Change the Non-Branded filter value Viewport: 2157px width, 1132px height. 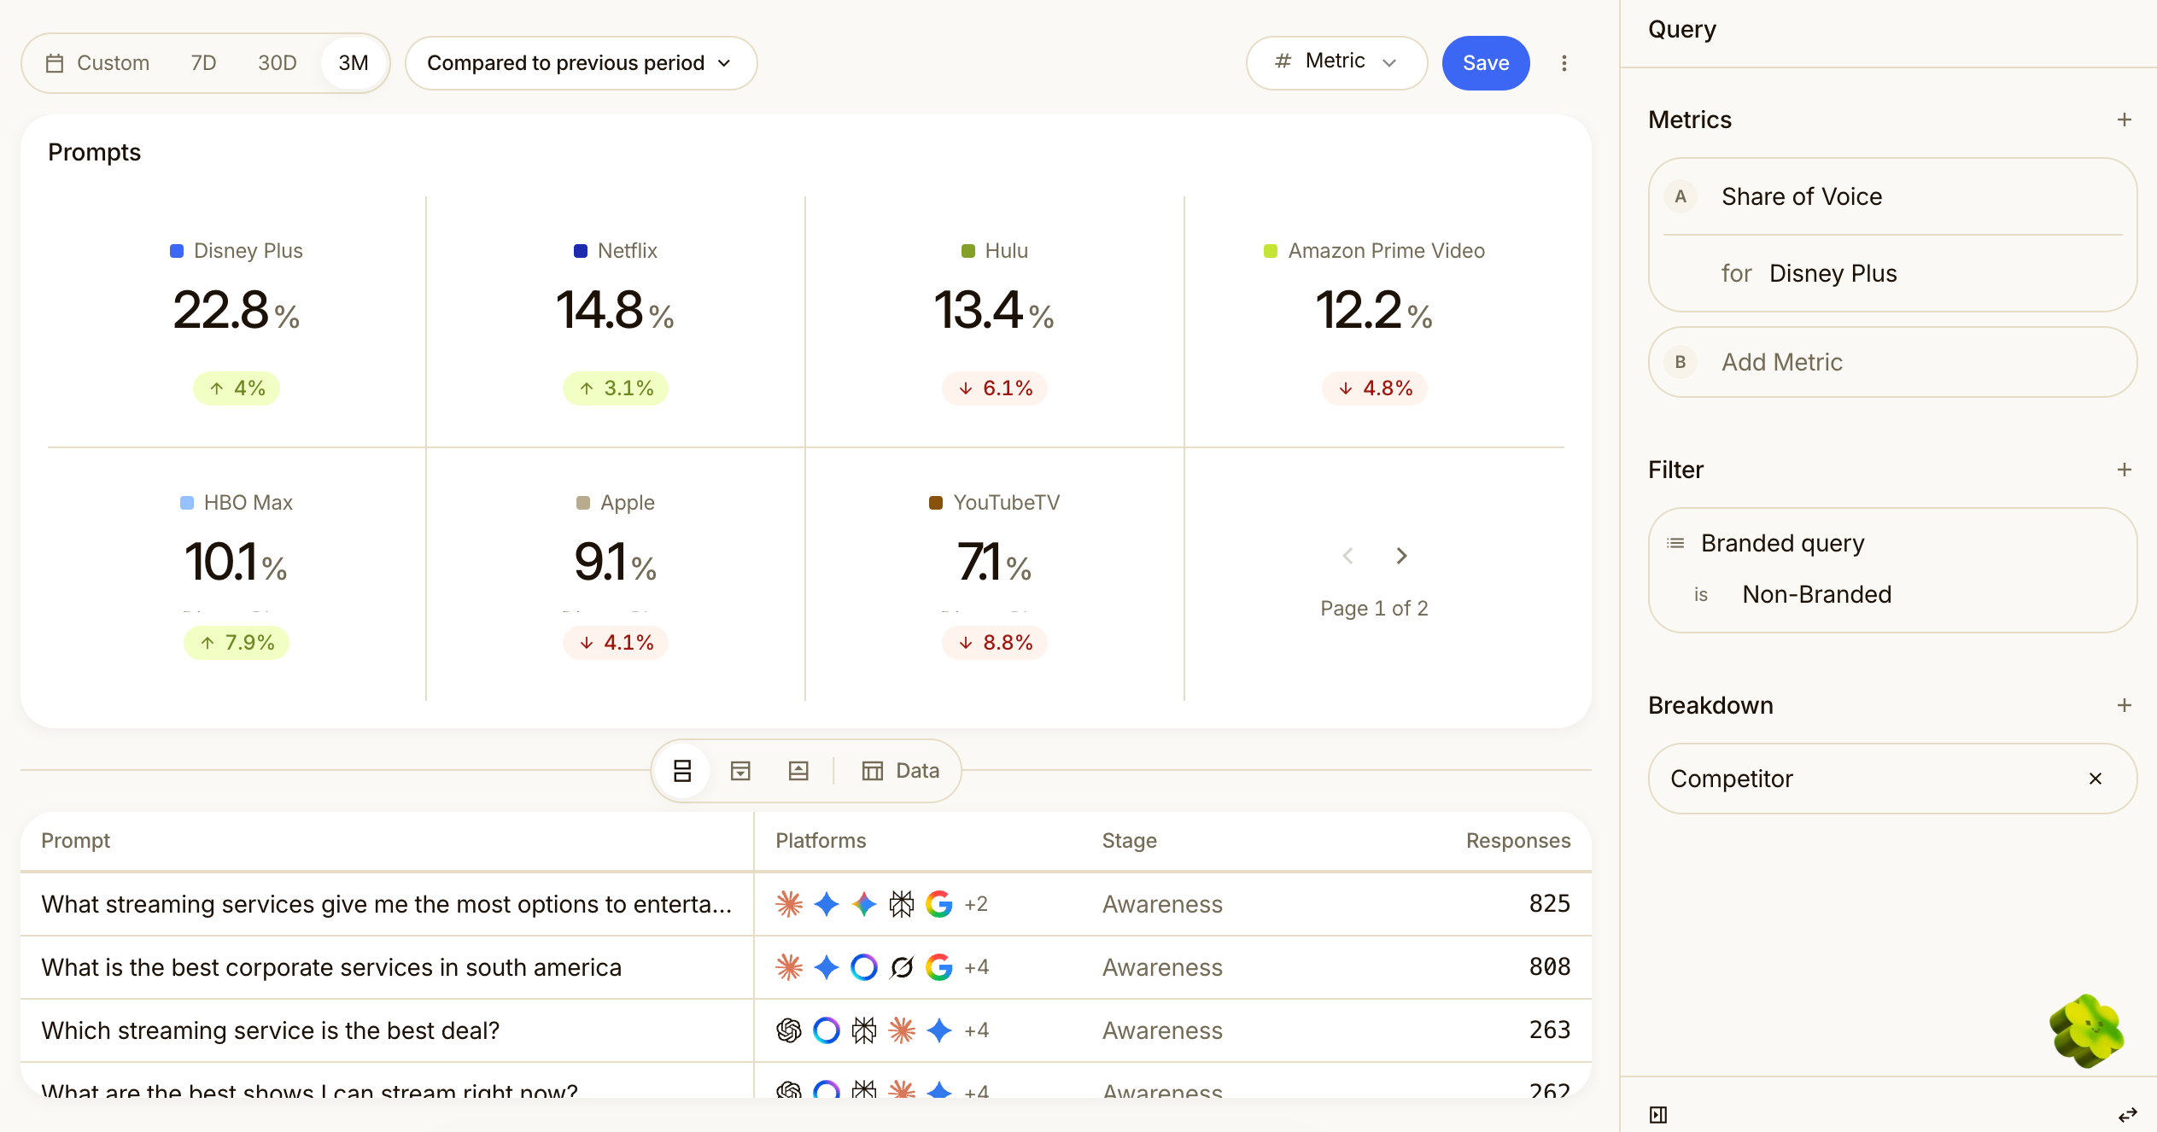pos(1816,594)
